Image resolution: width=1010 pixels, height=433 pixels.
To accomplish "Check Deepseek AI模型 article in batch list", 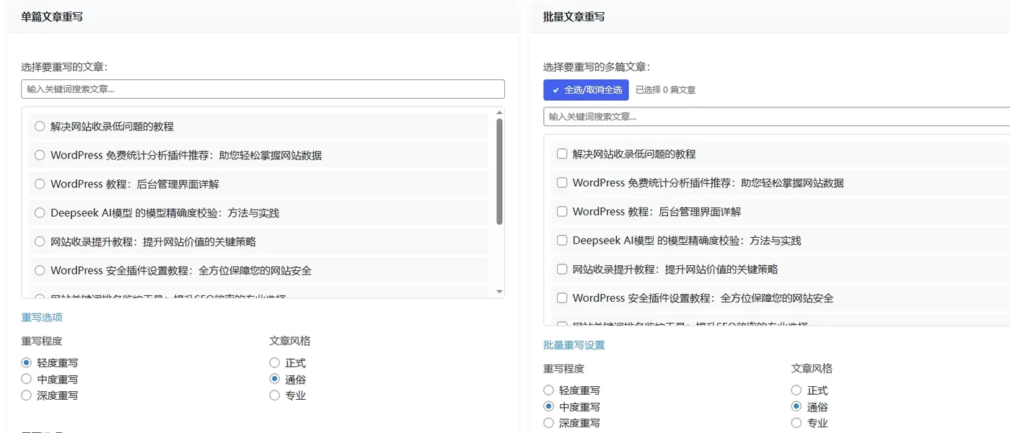I will [562, 240].
